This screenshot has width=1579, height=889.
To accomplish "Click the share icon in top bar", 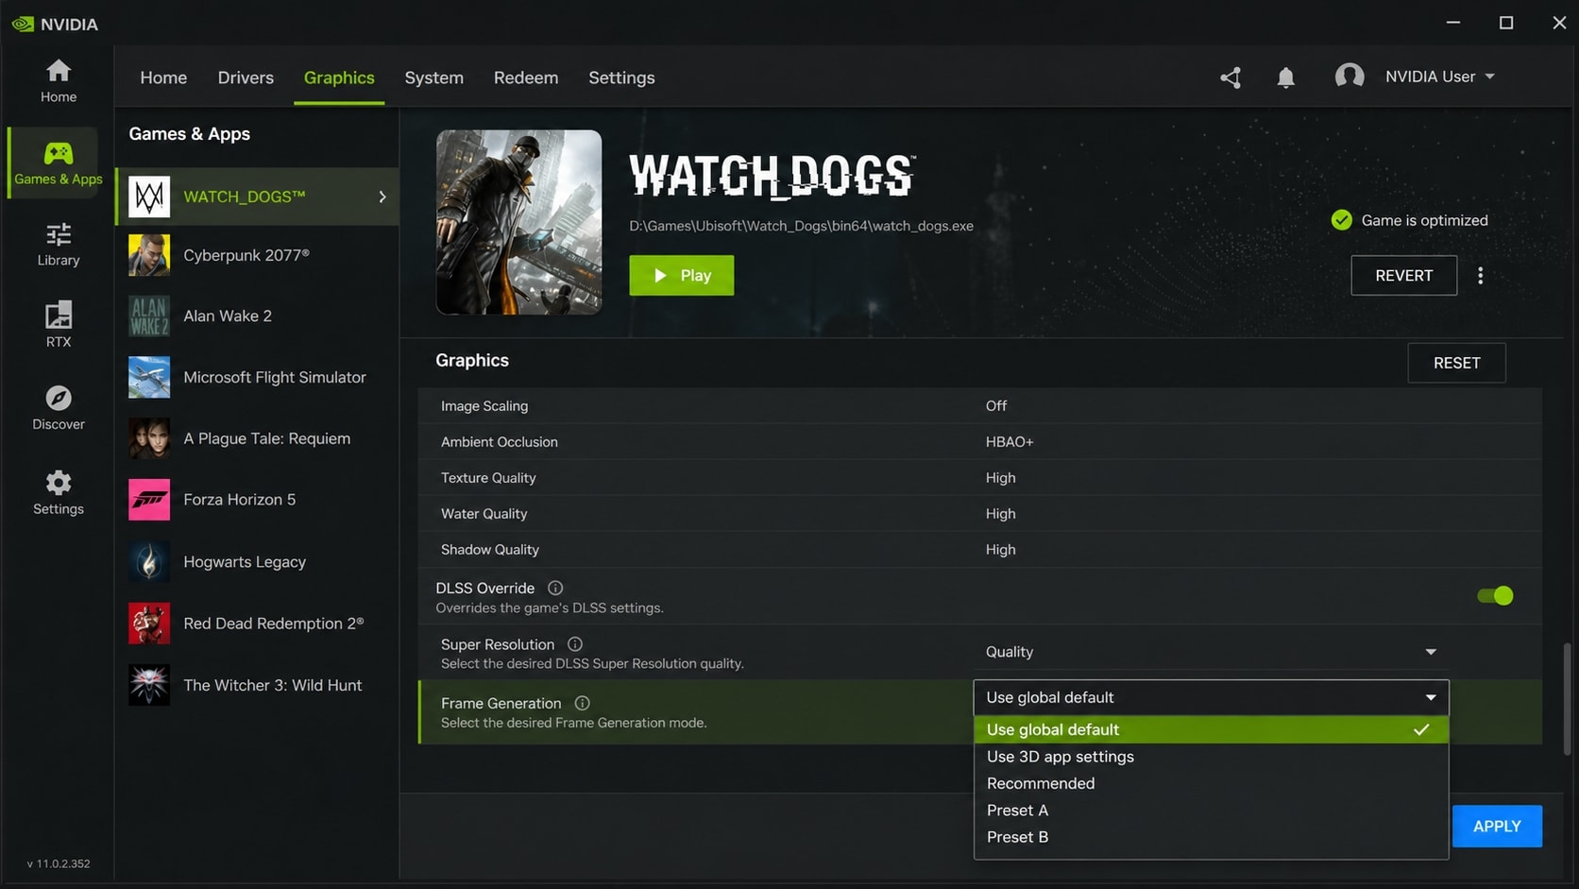I will pyautogui.click(x=1231, y=77).
